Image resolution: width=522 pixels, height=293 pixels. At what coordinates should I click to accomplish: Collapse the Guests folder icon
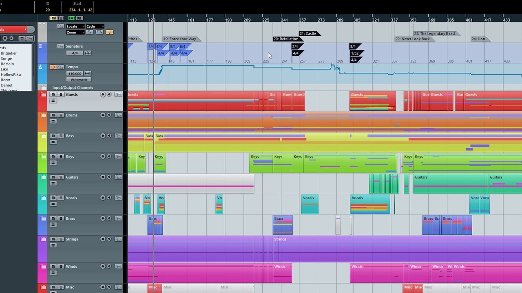pyautogui.click(x=43, y=95)
